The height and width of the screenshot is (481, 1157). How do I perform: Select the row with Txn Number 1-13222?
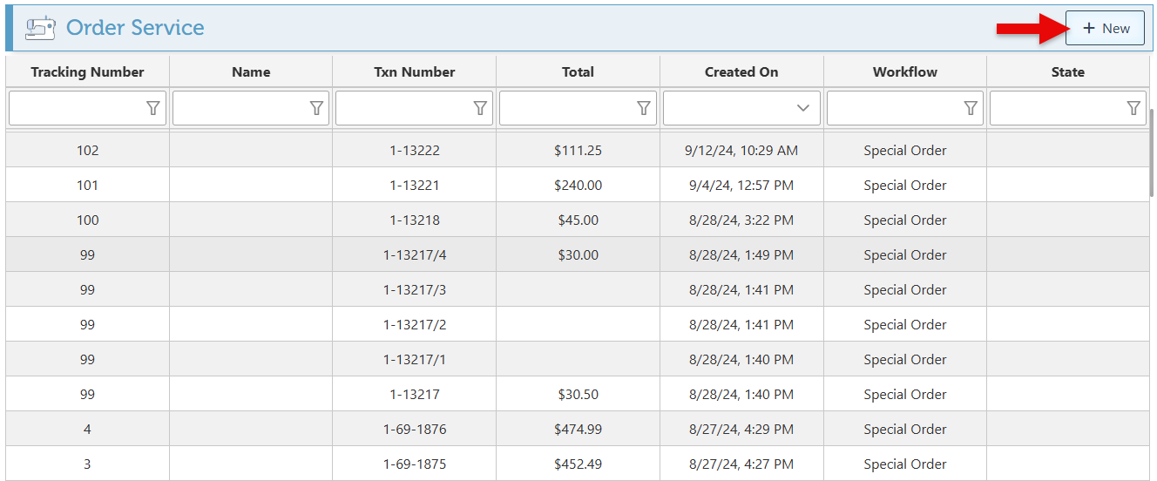point(415,151)
